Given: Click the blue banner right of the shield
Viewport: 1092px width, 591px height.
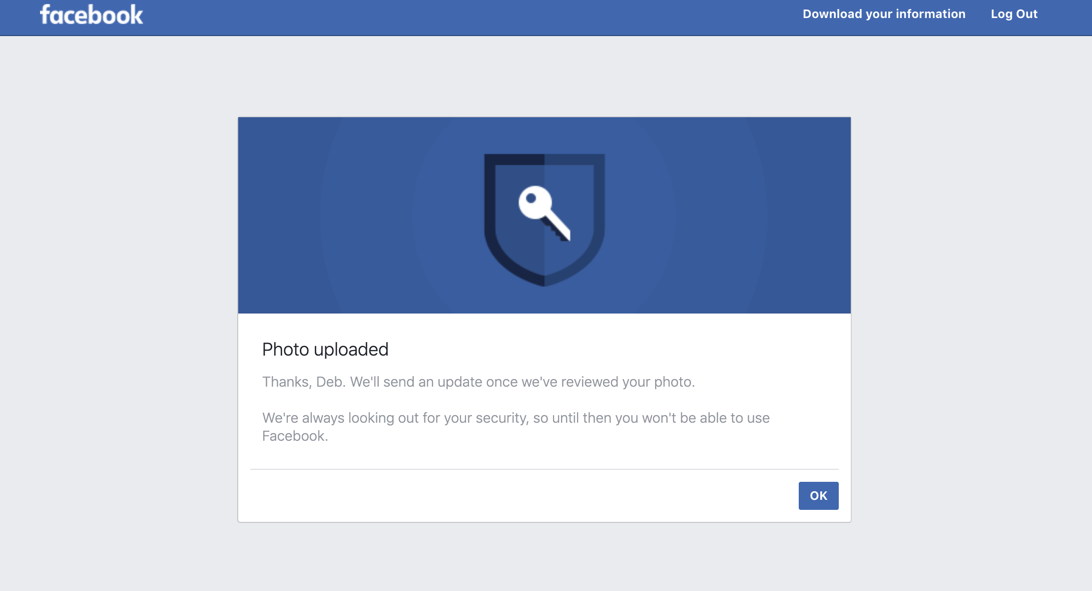Looking at the screenshot, I should click(726, 215).
